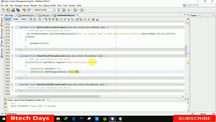Close the Output panel tab

pyautogui.click(x=48, y=100)
